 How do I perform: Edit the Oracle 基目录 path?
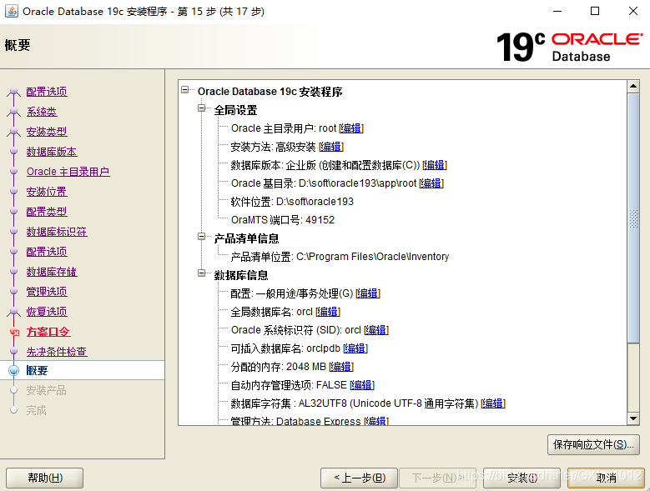click(431, 183)
